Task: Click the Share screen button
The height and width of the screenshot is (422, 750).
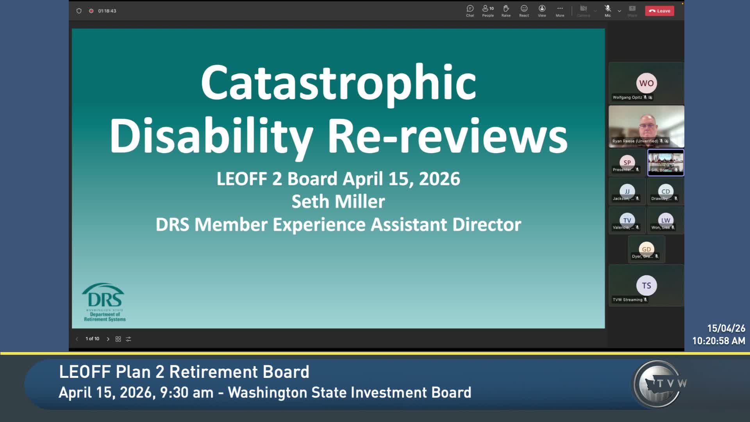Action: 632,11
